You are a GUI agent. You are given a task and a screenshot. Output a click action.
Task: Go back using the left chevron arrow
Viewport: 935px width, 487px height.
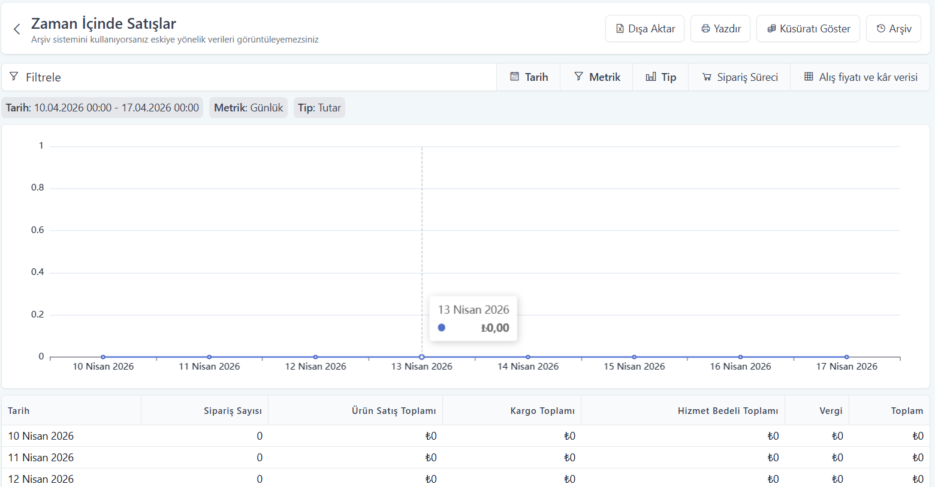pos(17,29)
